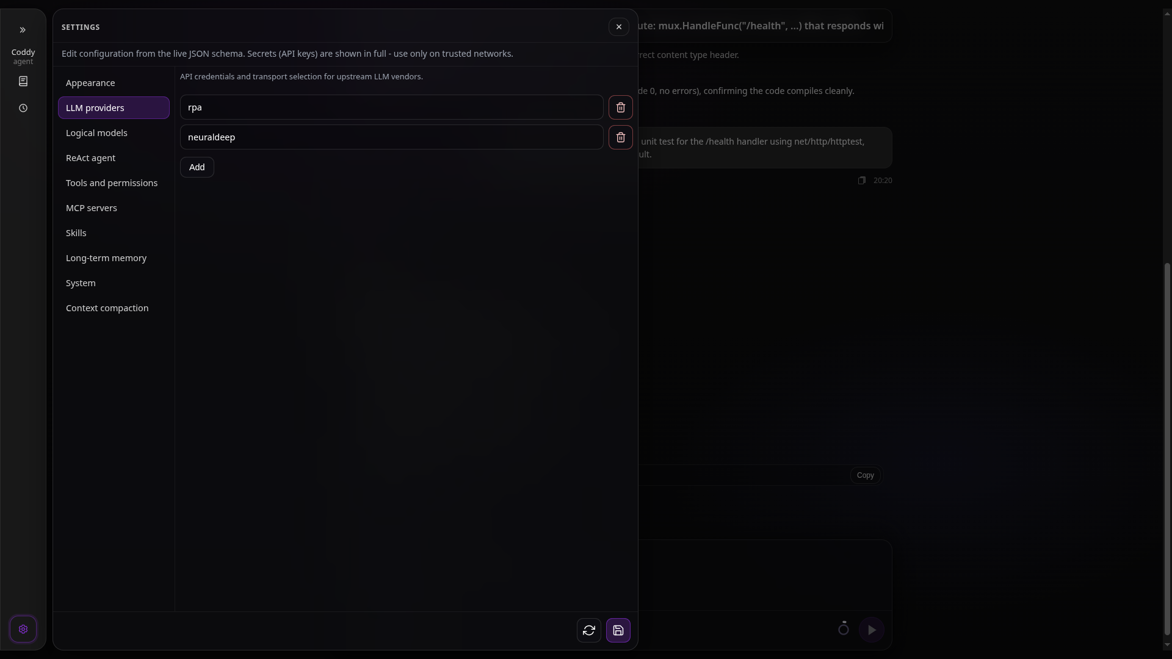The height and width of the screenshot is (659, 1172).
Task: Click the rpa provider name field
Action: point(391,107)
